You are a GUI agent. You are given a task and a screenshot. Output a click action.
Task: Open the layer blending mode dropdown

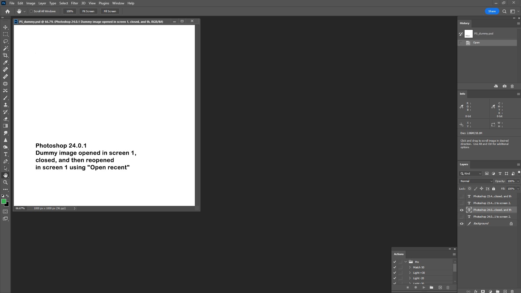475,181
